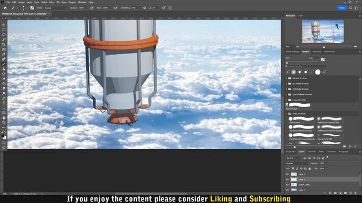Select the Move tool

tap(4, 25)
